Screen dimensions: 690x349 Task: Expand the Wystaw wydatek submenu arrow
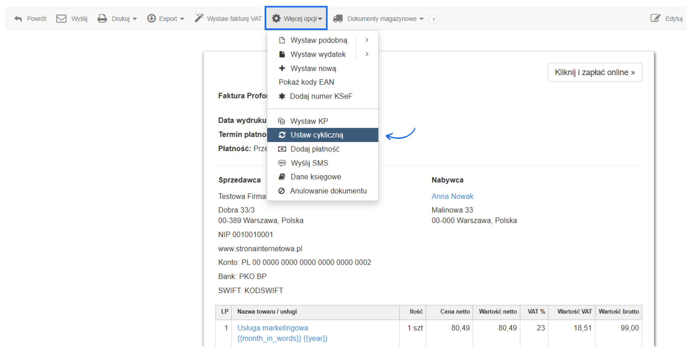[x=367, y=54]
